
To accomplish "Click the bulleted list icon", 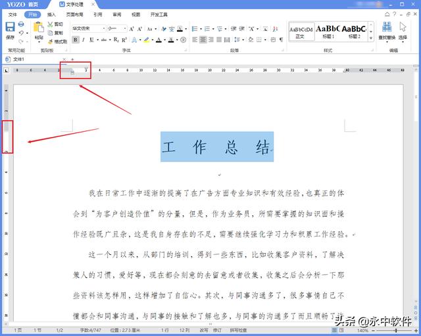I will click(x=193, y=29).
